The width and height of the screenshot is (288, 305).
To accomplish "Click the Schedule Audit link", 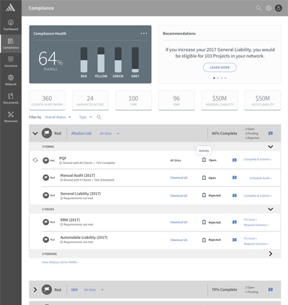I will (x=261, y=178).
